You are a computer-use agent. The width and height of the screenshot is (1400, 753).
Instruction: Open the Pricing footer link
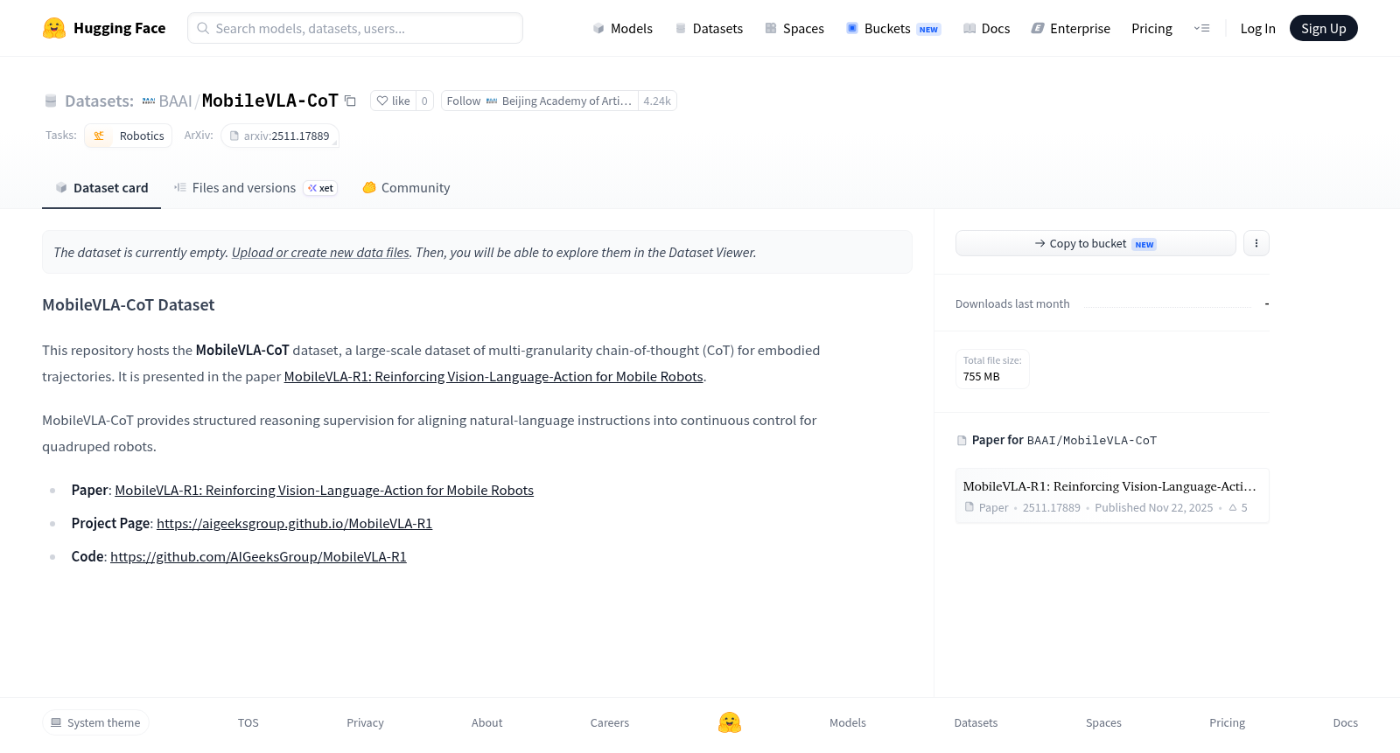1227,722
